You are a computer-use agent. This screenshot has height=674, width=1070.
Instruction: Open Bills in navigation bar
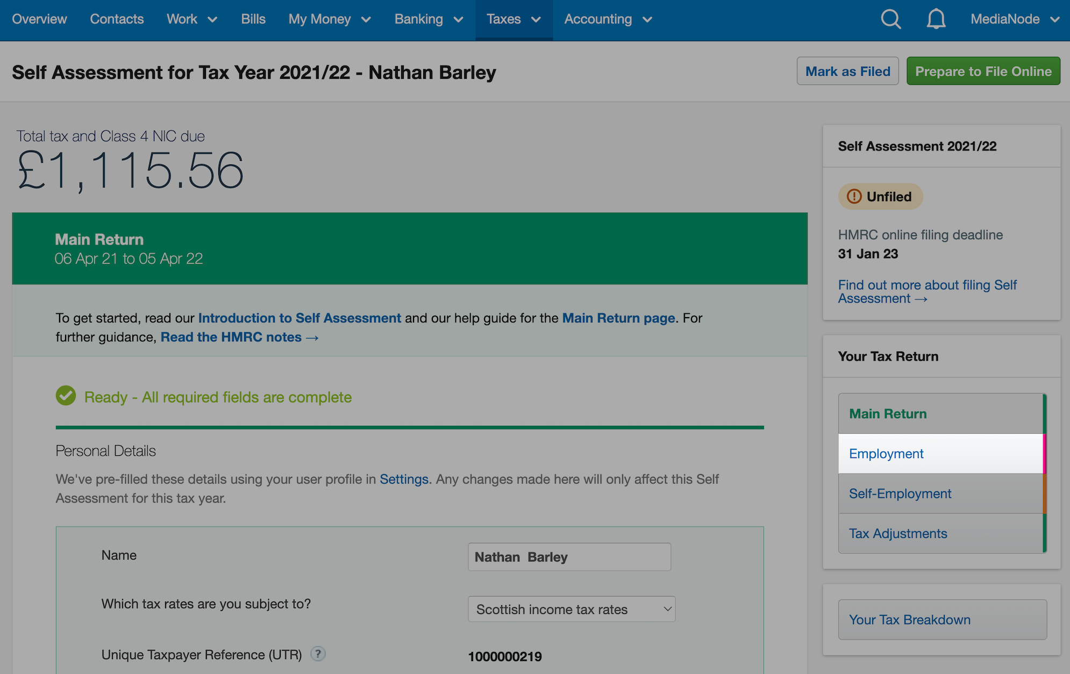click(253, 19)
